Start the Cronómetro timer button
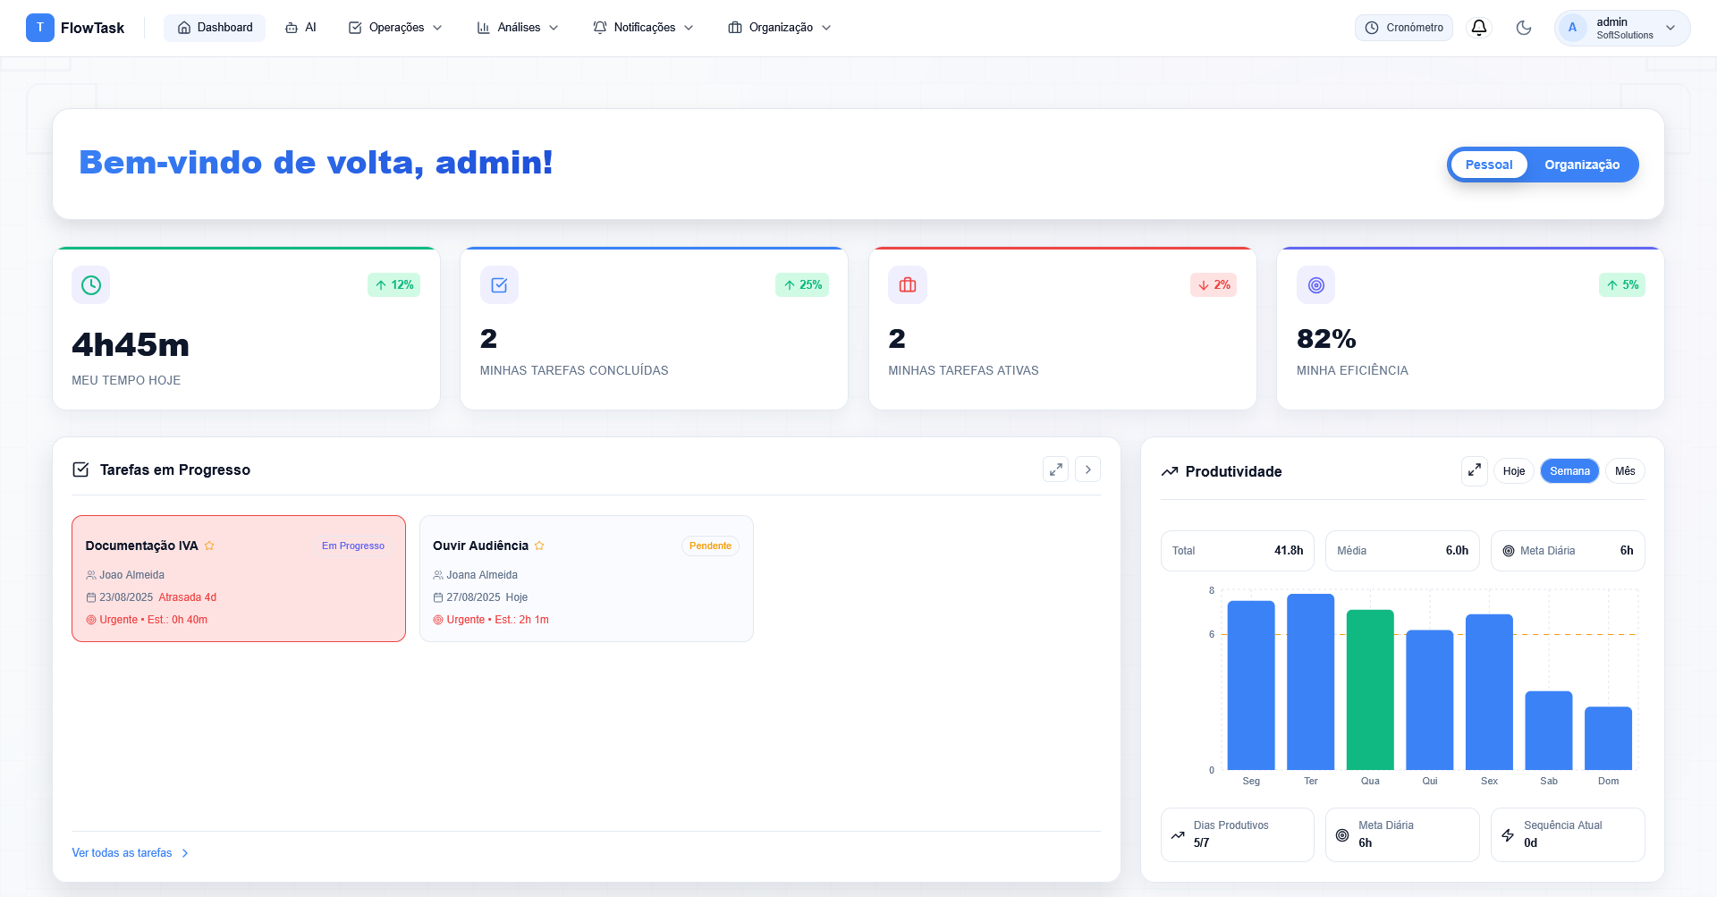Viewport: 1717px width, 897px height. [x=1403, y=28]
